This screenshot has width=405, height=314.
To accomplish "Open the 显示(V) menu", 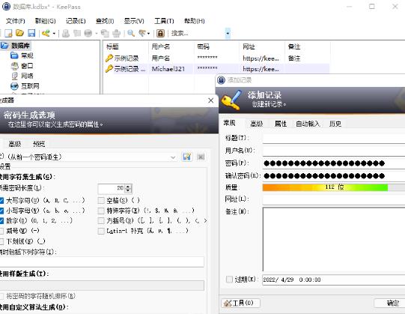I will [x=134, y=21].
